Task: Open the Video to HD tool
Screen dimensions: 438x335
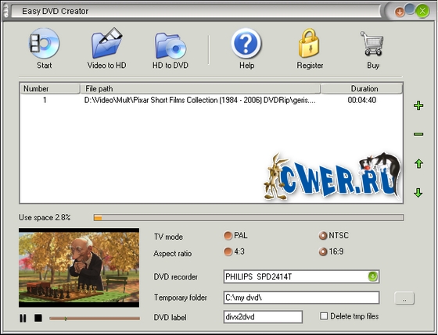Action: pyautogui.click(x=106, y=44)
